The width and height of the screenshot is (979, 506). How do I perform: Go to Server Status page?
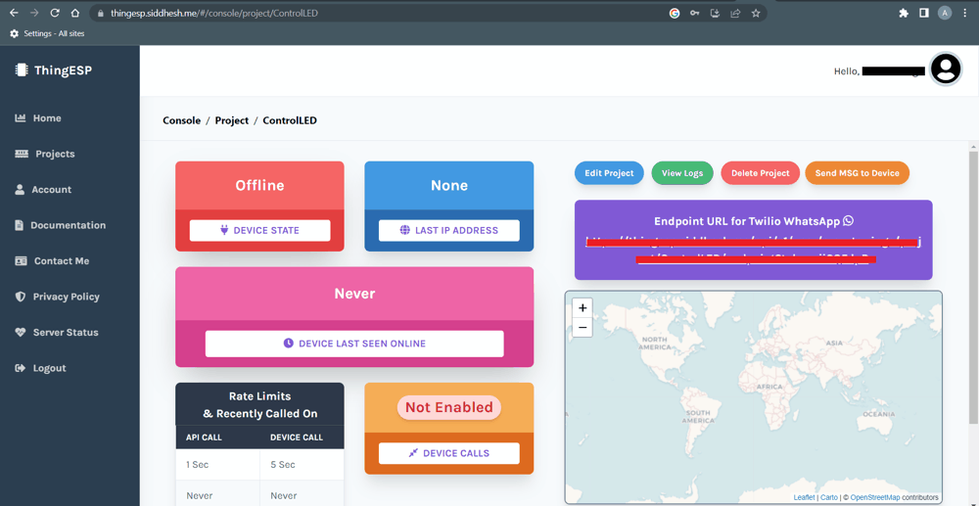click(x=65, y=333)
